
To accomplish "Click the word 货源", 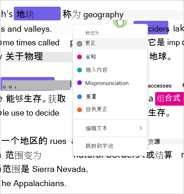I will 154,142.
